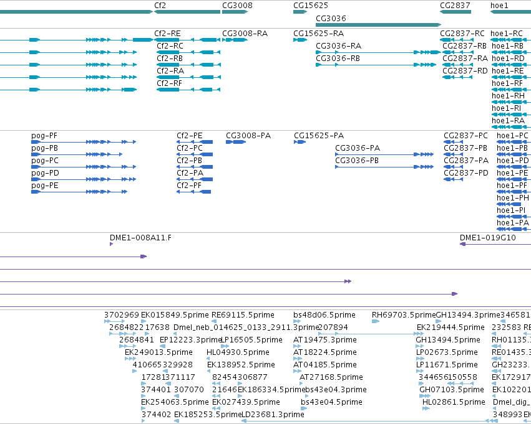Click the CG3008-PA protein feature

coord(236,142)
